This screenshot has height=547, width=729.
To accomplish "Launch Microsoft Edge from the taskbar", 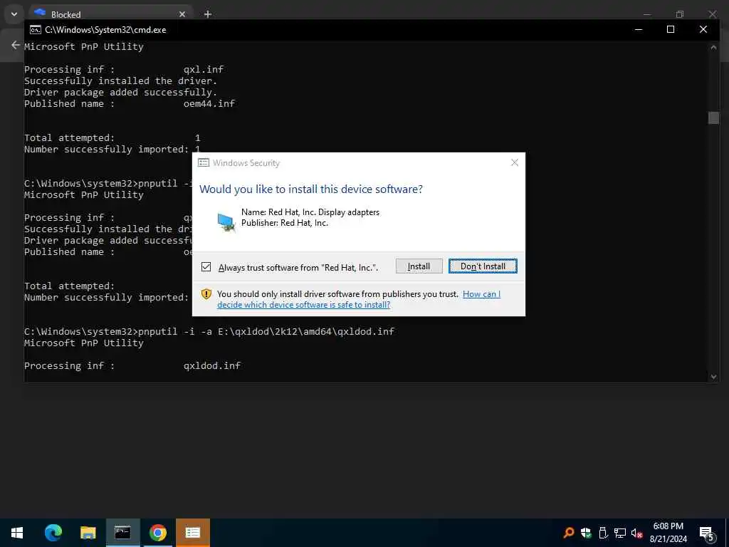I will [53, 533].
